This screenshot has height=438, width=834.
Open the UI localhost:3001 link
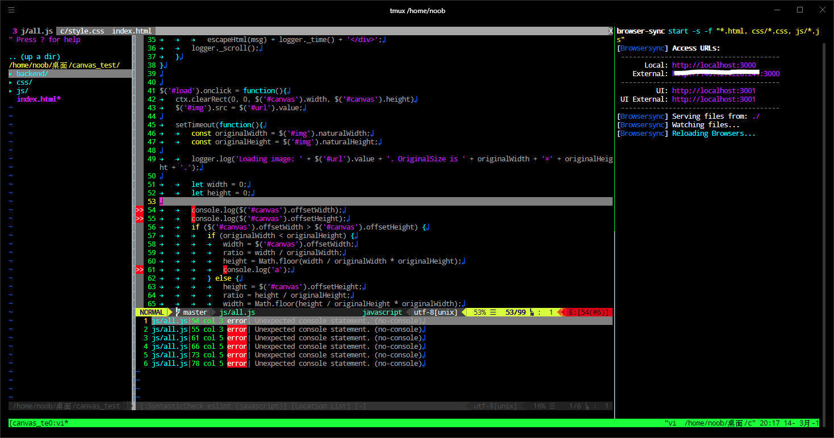[714, 91]
